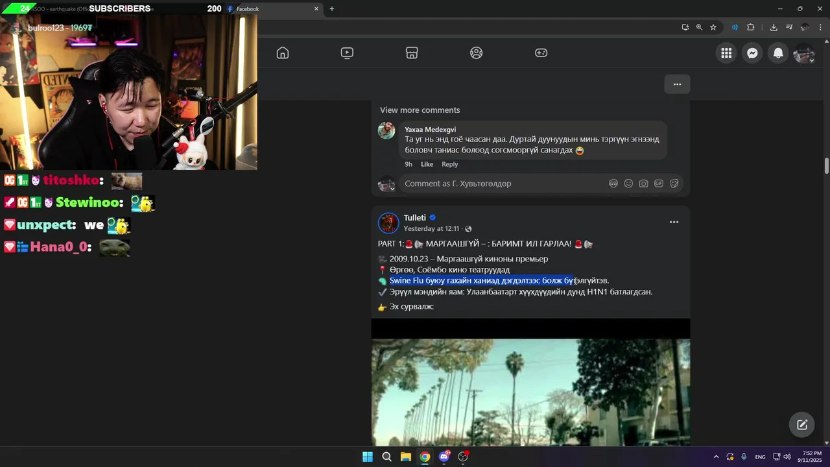Click the page vertical scrollbar thumb
Screen dimensions: 830x467
826,165
